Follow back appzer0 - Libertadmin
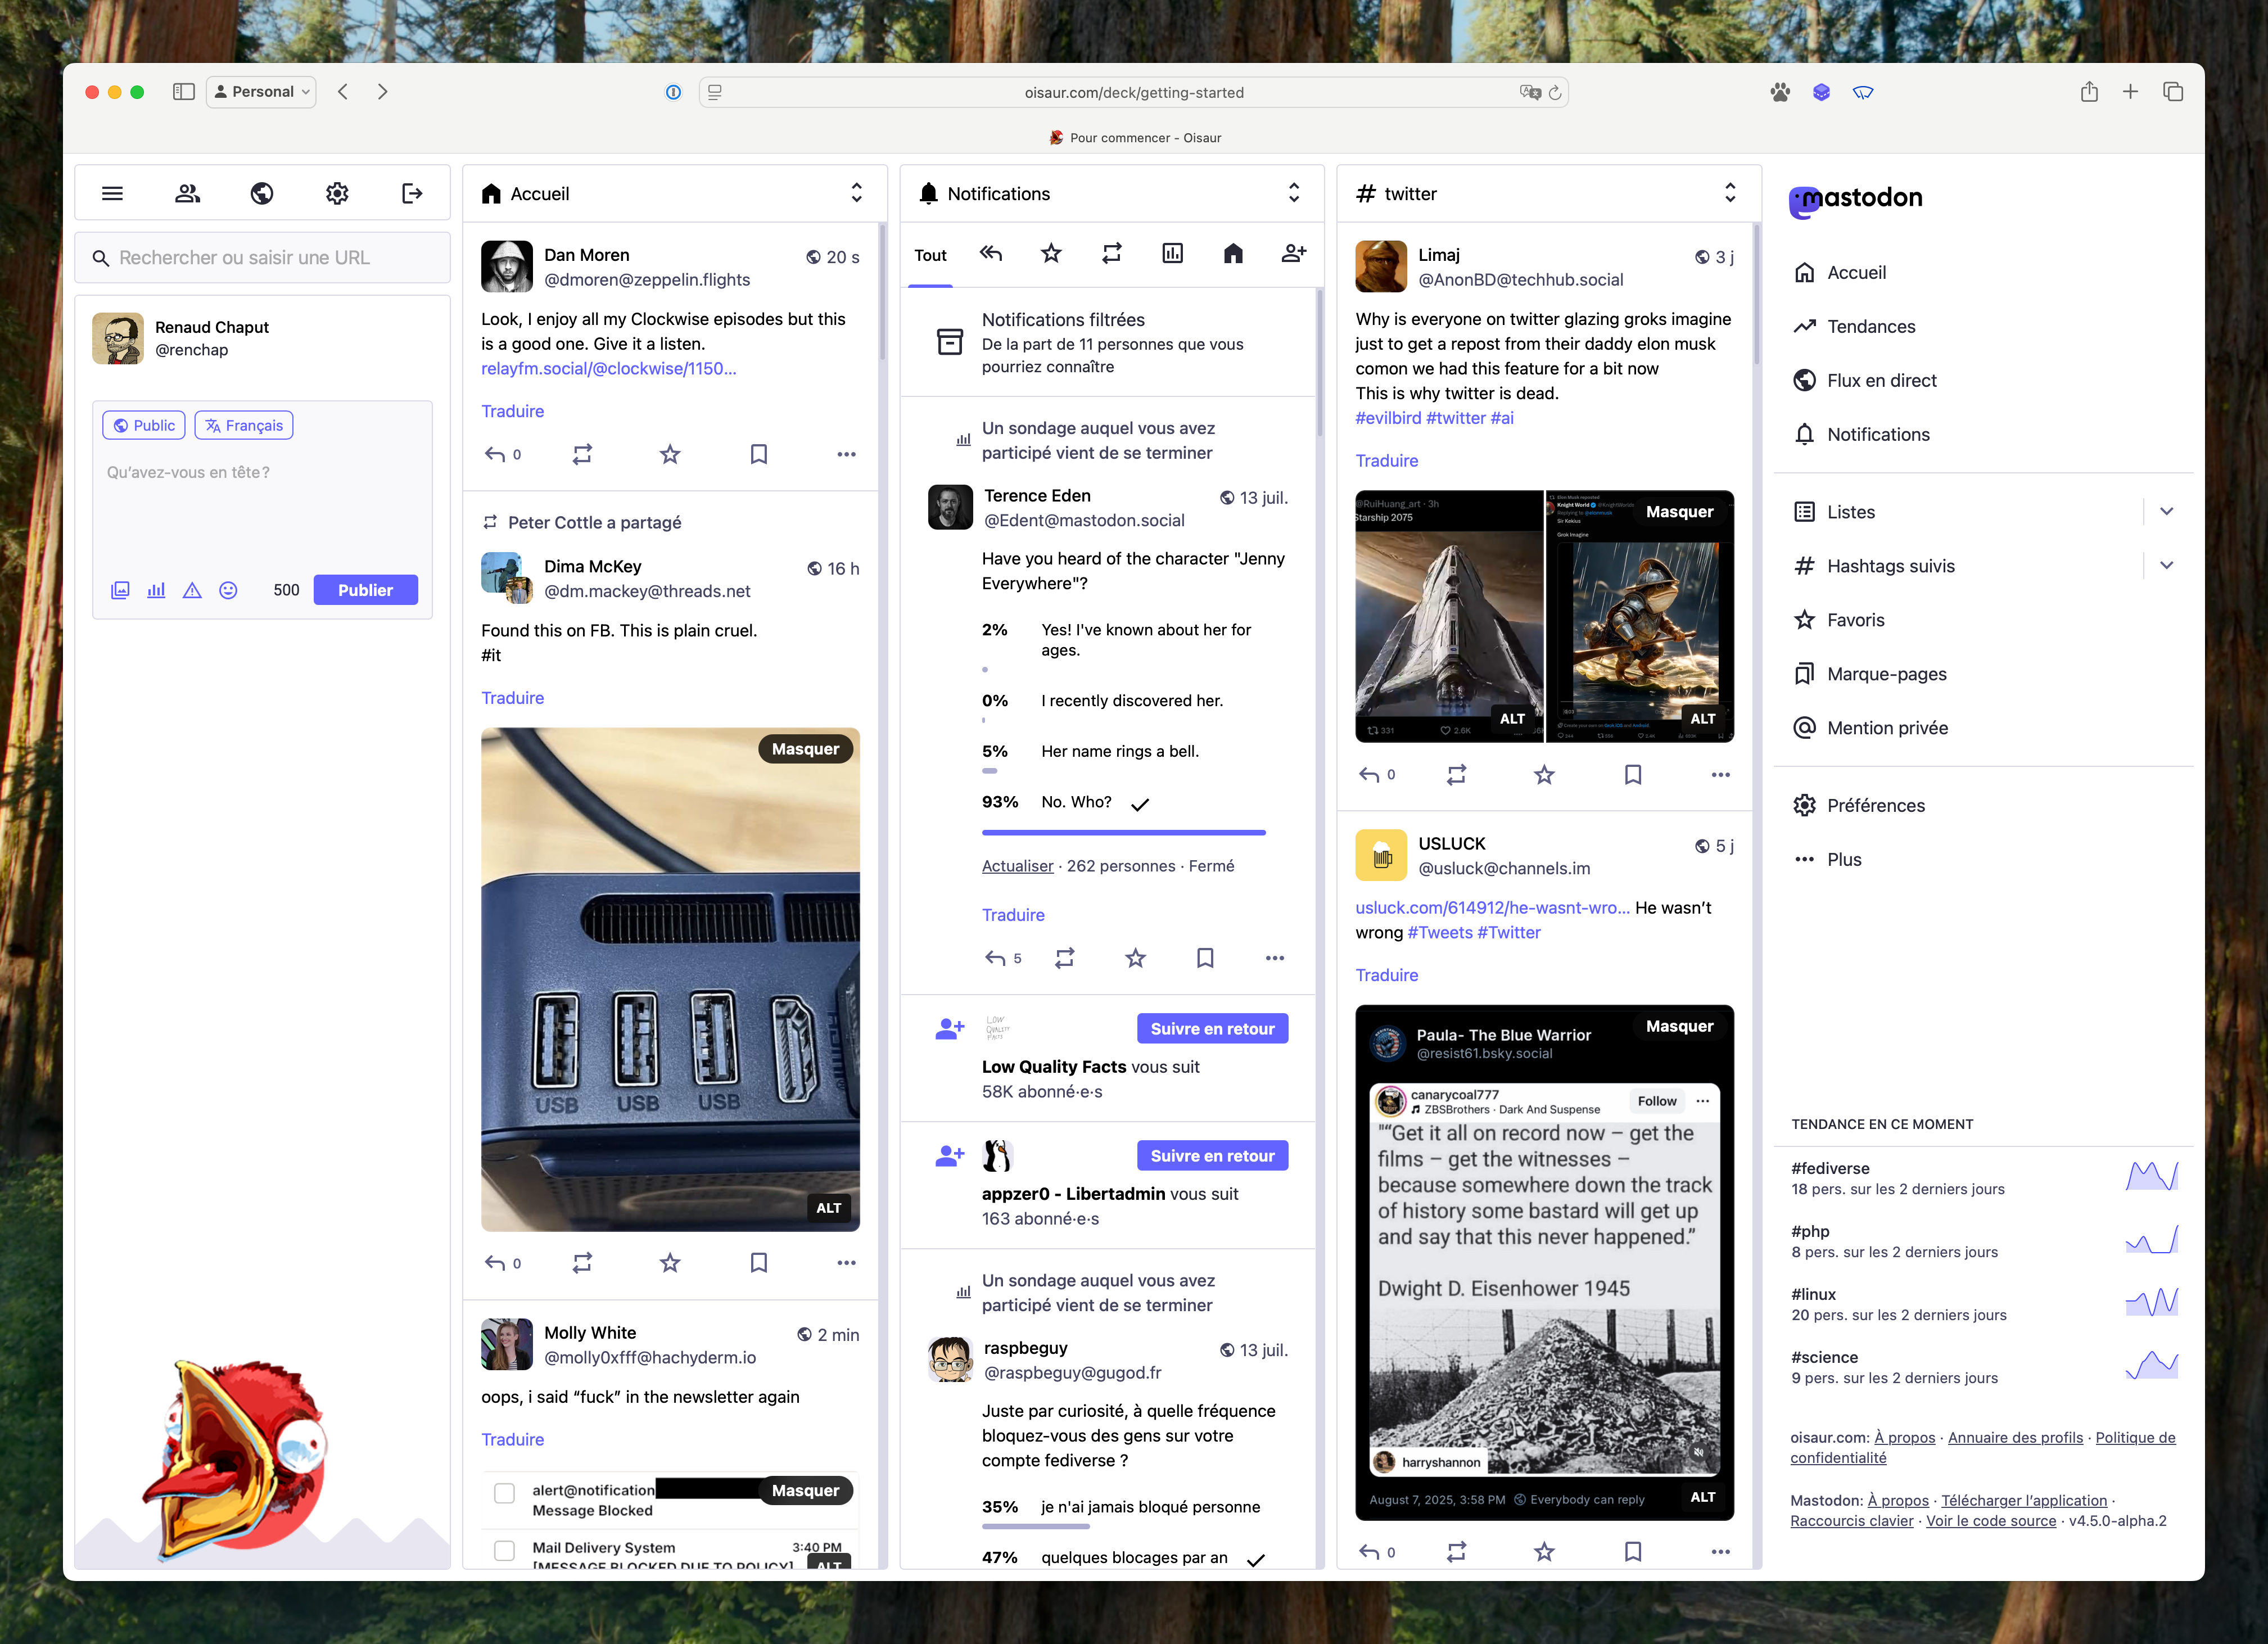This screenshot has width=2268, height=1644. (1212, 1155)
